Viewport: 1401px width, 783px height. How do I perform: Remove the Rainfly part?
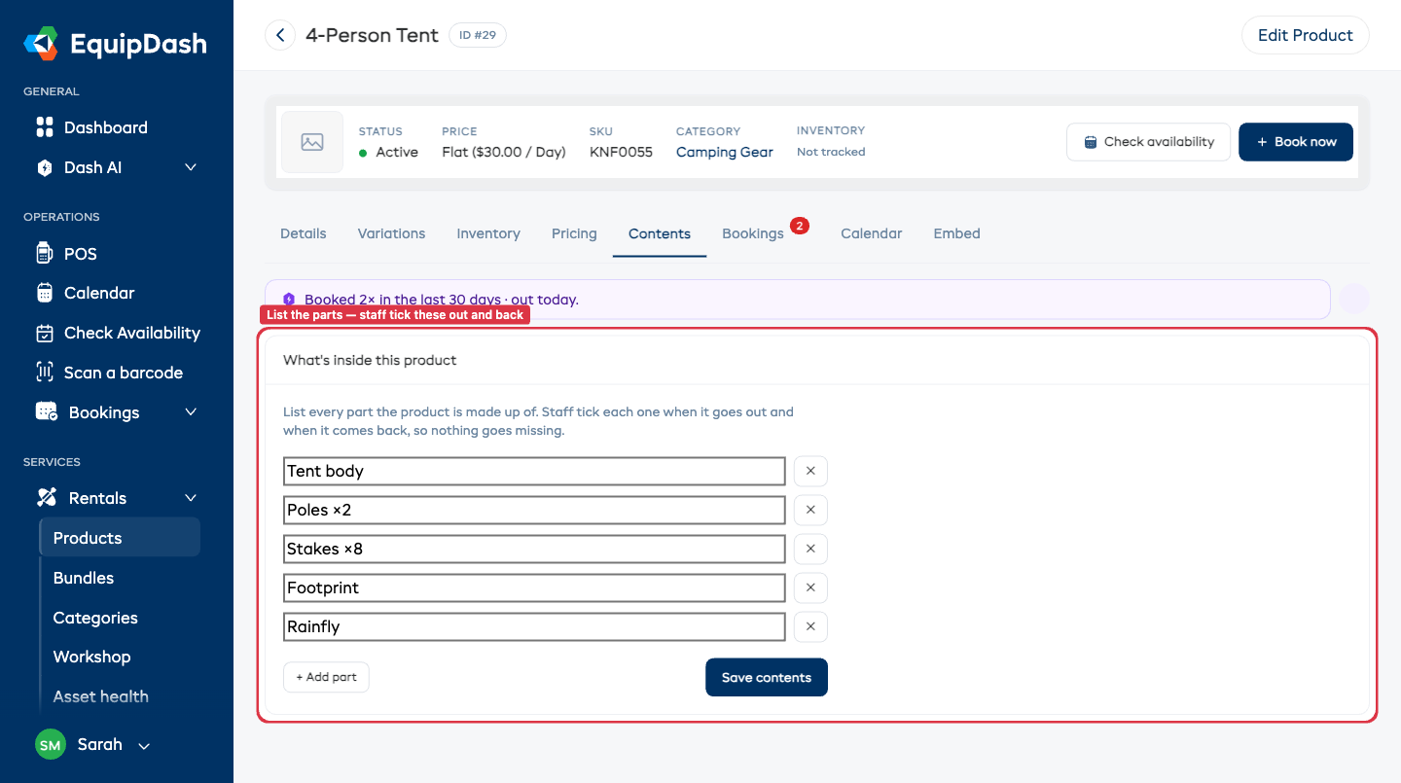coord(810,626)
